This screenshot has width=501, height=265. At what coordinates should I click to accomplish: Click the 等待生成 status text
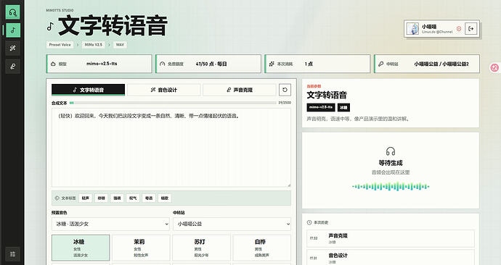pyautogui.click(x=391, y=163)
